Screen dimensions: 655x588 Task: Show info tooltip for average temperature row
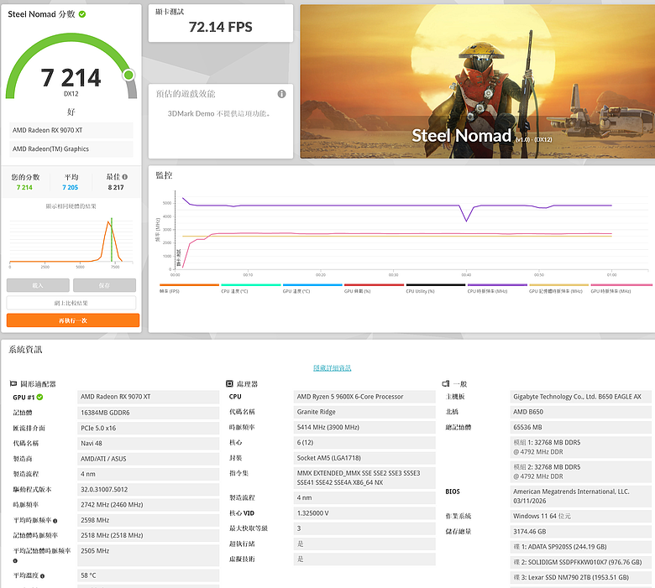click(x=42, y=576)
